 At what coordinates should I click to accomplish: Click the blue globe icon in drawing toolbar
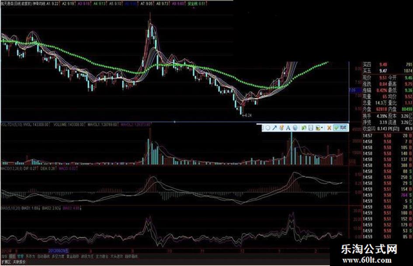pyautogui.click(x=295, y=128)
